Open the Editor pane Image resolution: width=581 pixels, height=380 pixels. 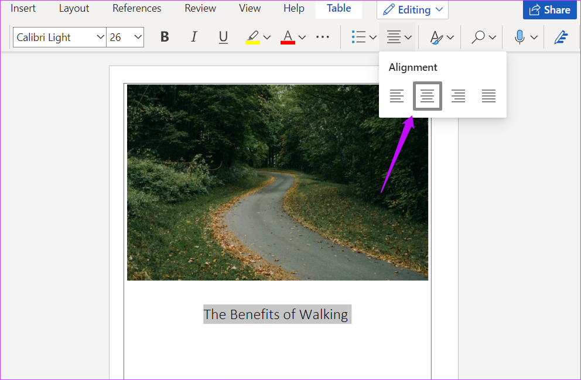click(x=561, y=37)
